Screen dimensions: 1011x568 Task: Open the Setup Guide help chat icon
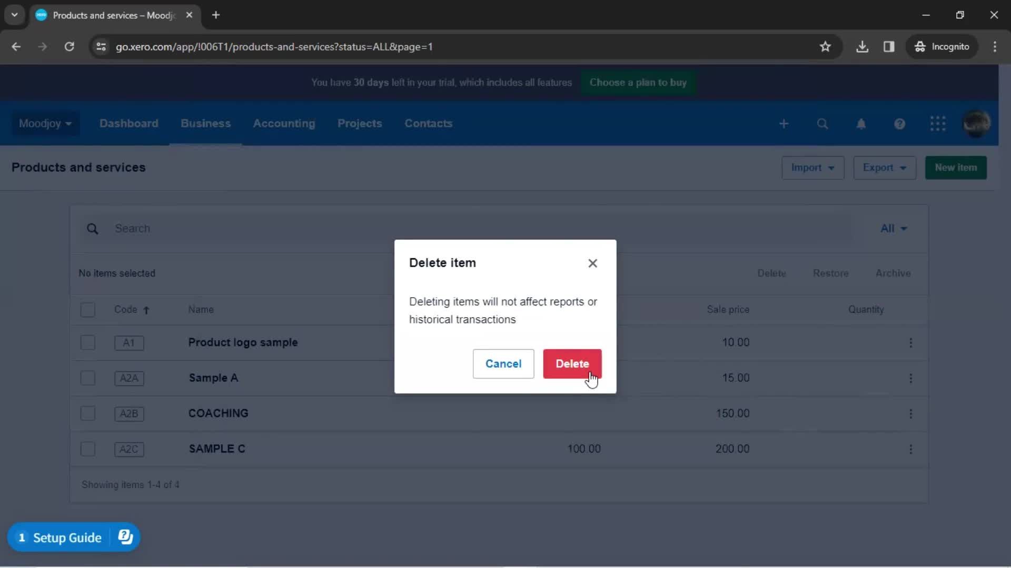[125, 537]
